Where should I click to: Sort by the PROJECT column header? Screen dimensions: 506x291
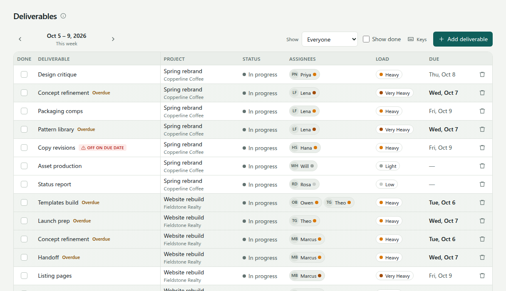point(174,59)
